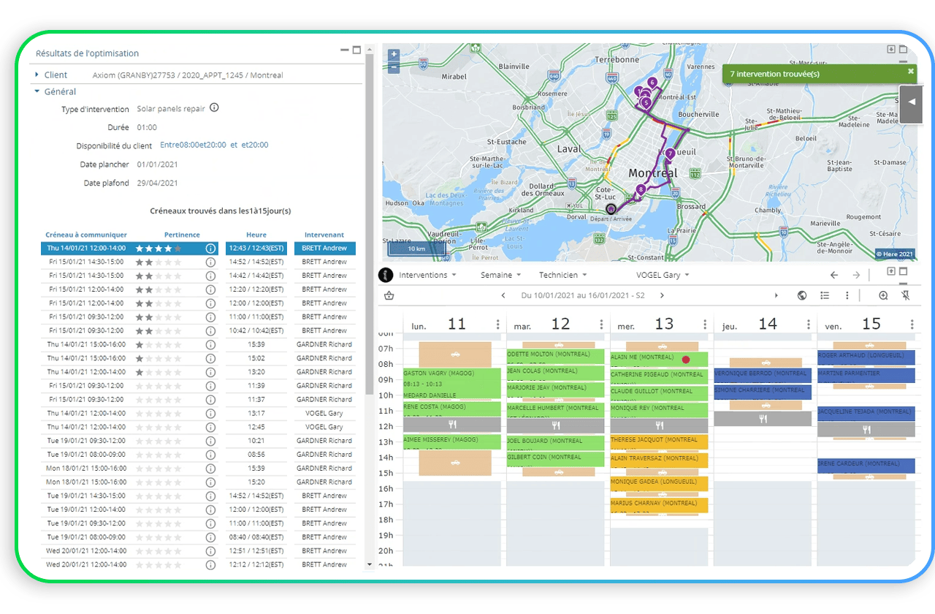
Task: Click the black information icon beside Interventions
Action: 386,276
